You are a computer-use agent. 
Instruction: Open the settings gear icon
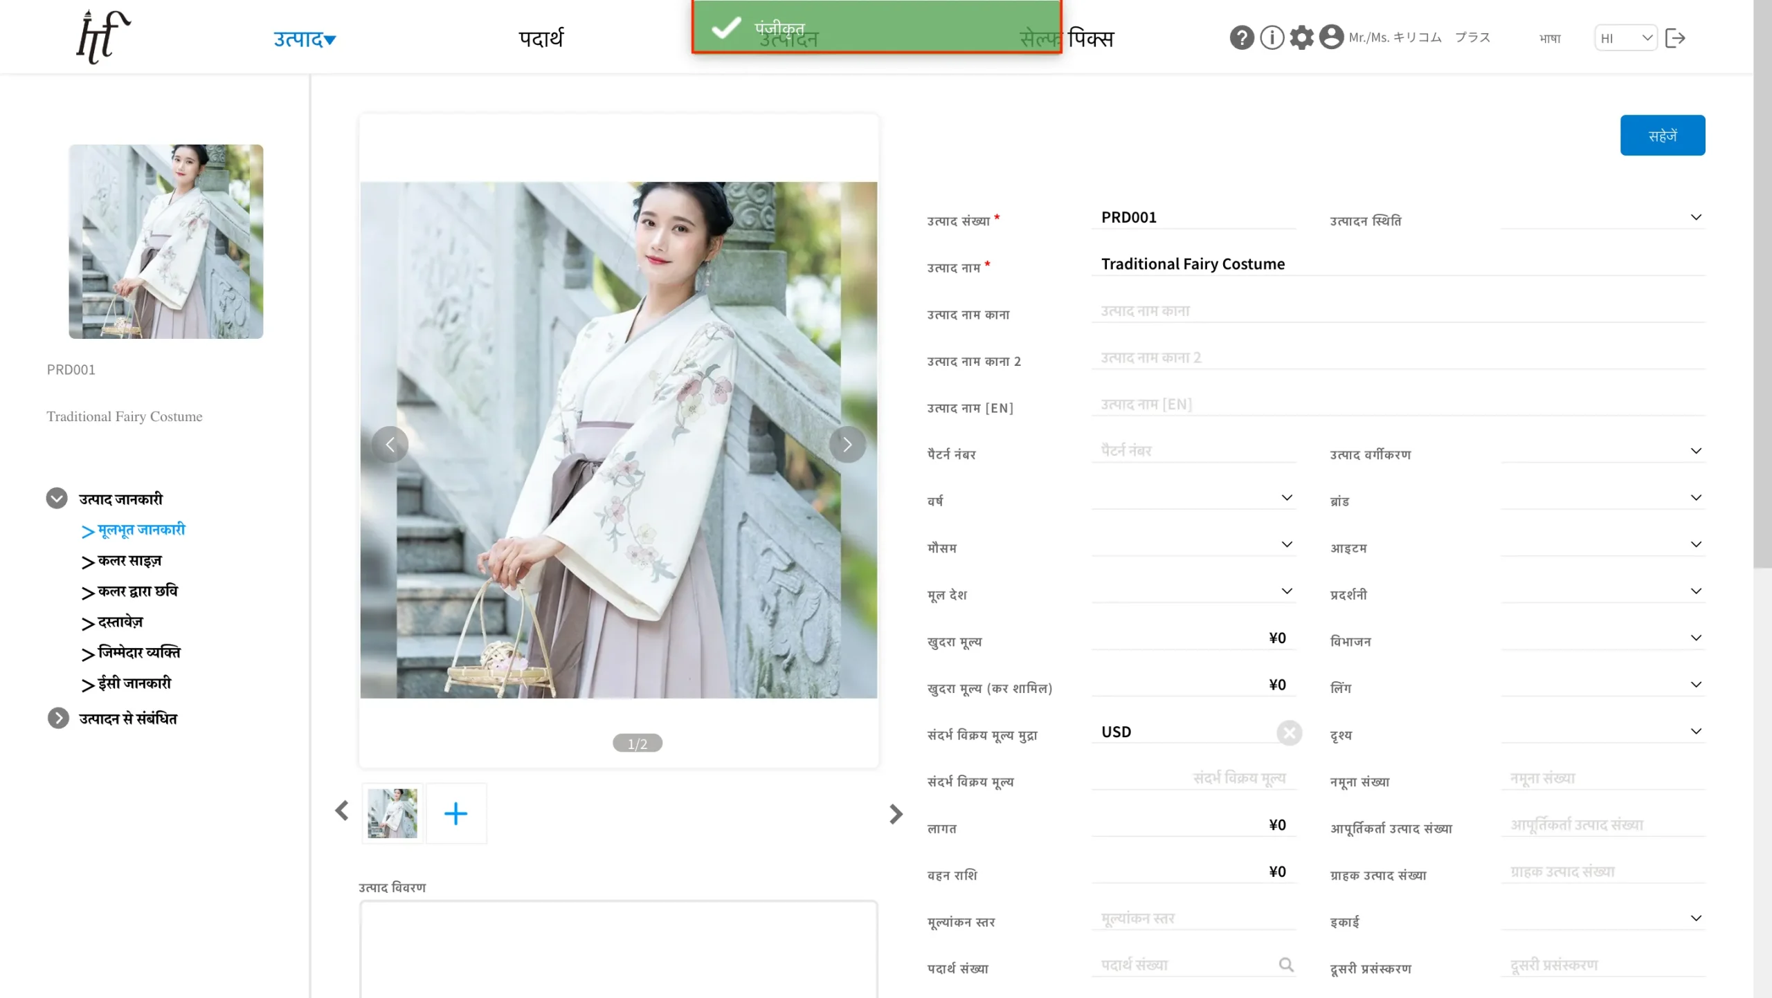[x=1301, y=37]
